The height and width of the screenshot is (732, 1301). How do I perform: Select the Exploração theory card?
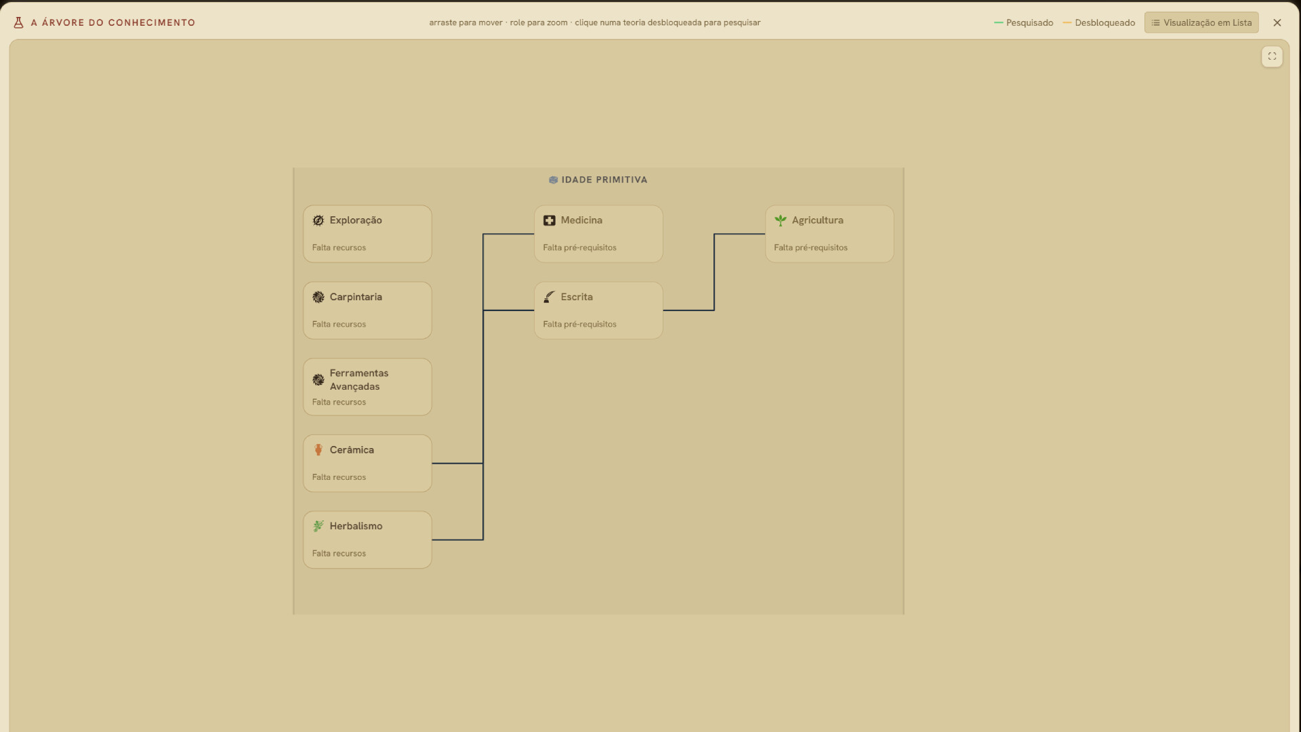click(x=367, y=234)
